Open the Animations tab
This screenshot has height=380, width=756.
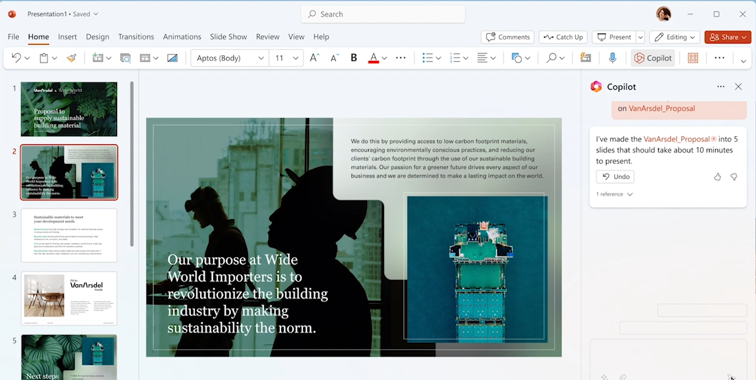coord(182,37)
